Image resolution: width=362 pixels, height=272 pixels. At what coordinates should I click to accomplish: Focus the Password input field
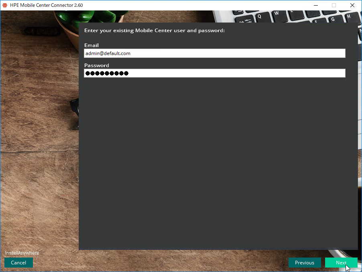[x=214, y=73]
